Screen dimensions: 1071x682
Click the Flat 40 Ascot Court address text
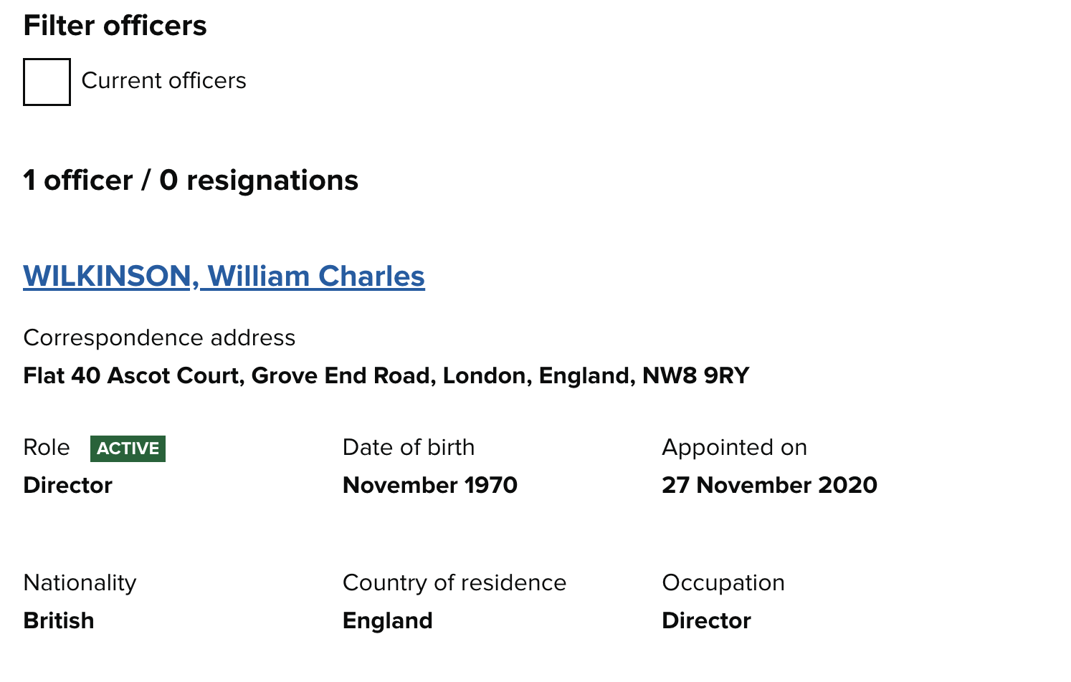coord(386,375)
